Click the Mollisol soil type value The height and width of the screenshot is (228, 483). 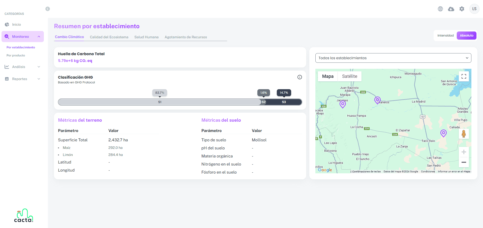tap(259, 140)
